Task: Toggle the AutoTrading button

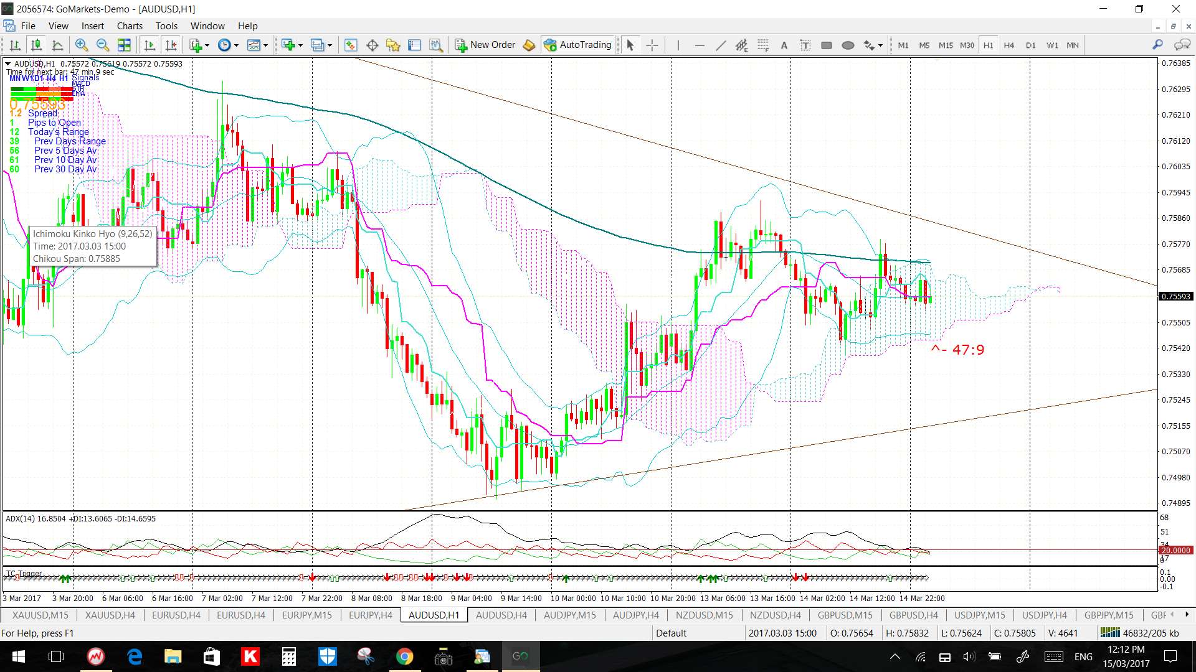Action: (578, 45)
